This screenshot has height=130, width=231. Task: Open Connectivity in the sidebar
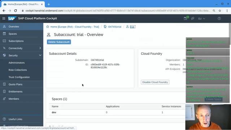tap(22, 48)
